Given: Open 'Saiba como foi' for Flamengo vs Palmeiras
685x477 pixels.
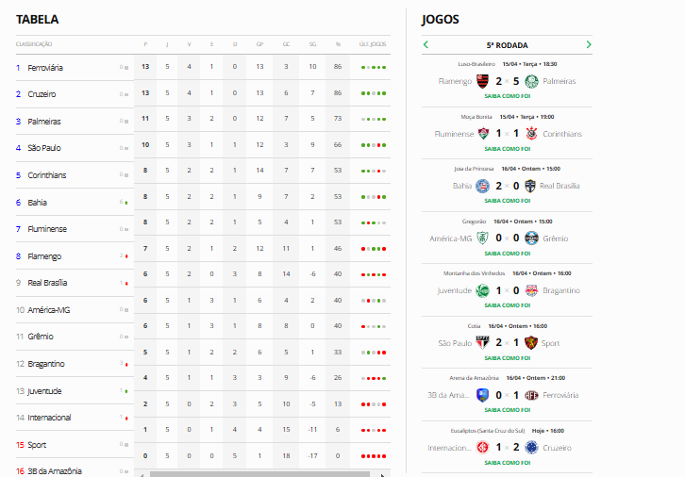Looking at the screenshot, I should coord(507,96).
